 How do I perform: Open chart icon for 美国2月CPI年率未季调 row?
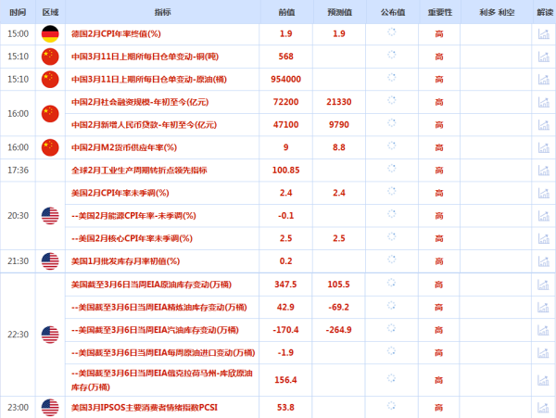544,193
